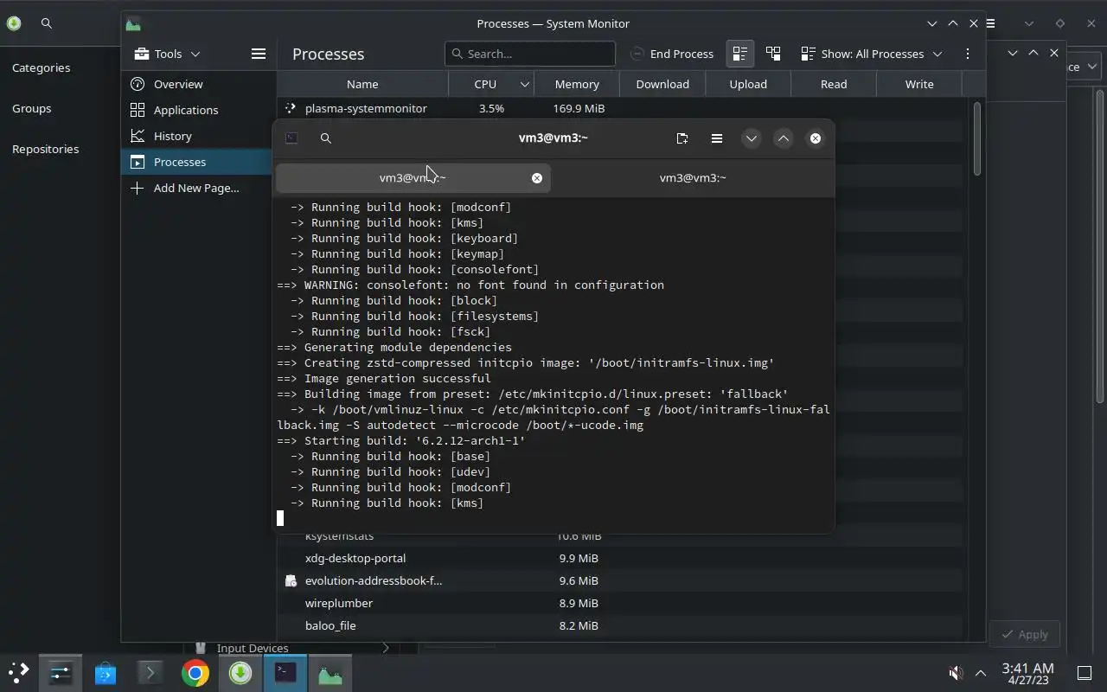The image size is (1107, 692).
Task: Open Input Devices entry in settings
Action: 292,648
